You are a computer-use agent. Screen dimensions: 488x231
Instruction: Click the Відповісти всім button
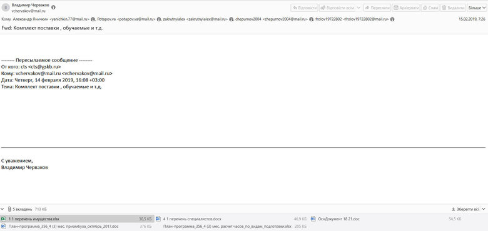pos(337,8)
